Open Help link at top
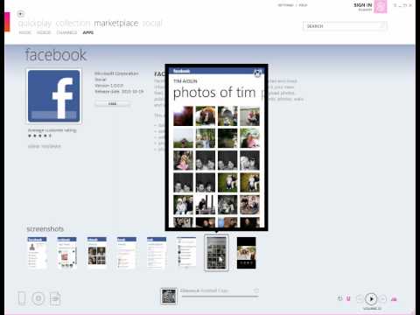Image resolution: width=420 pixels, height=315 pixels. pyautogui.click(x=303, y=5)
